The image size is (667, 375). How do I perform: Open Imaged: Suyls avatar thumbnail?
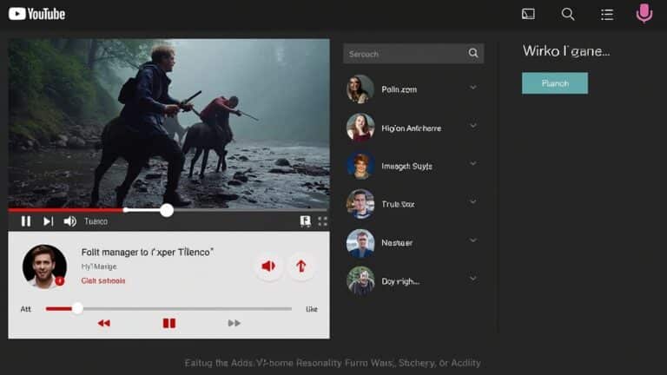pos(360,166)
